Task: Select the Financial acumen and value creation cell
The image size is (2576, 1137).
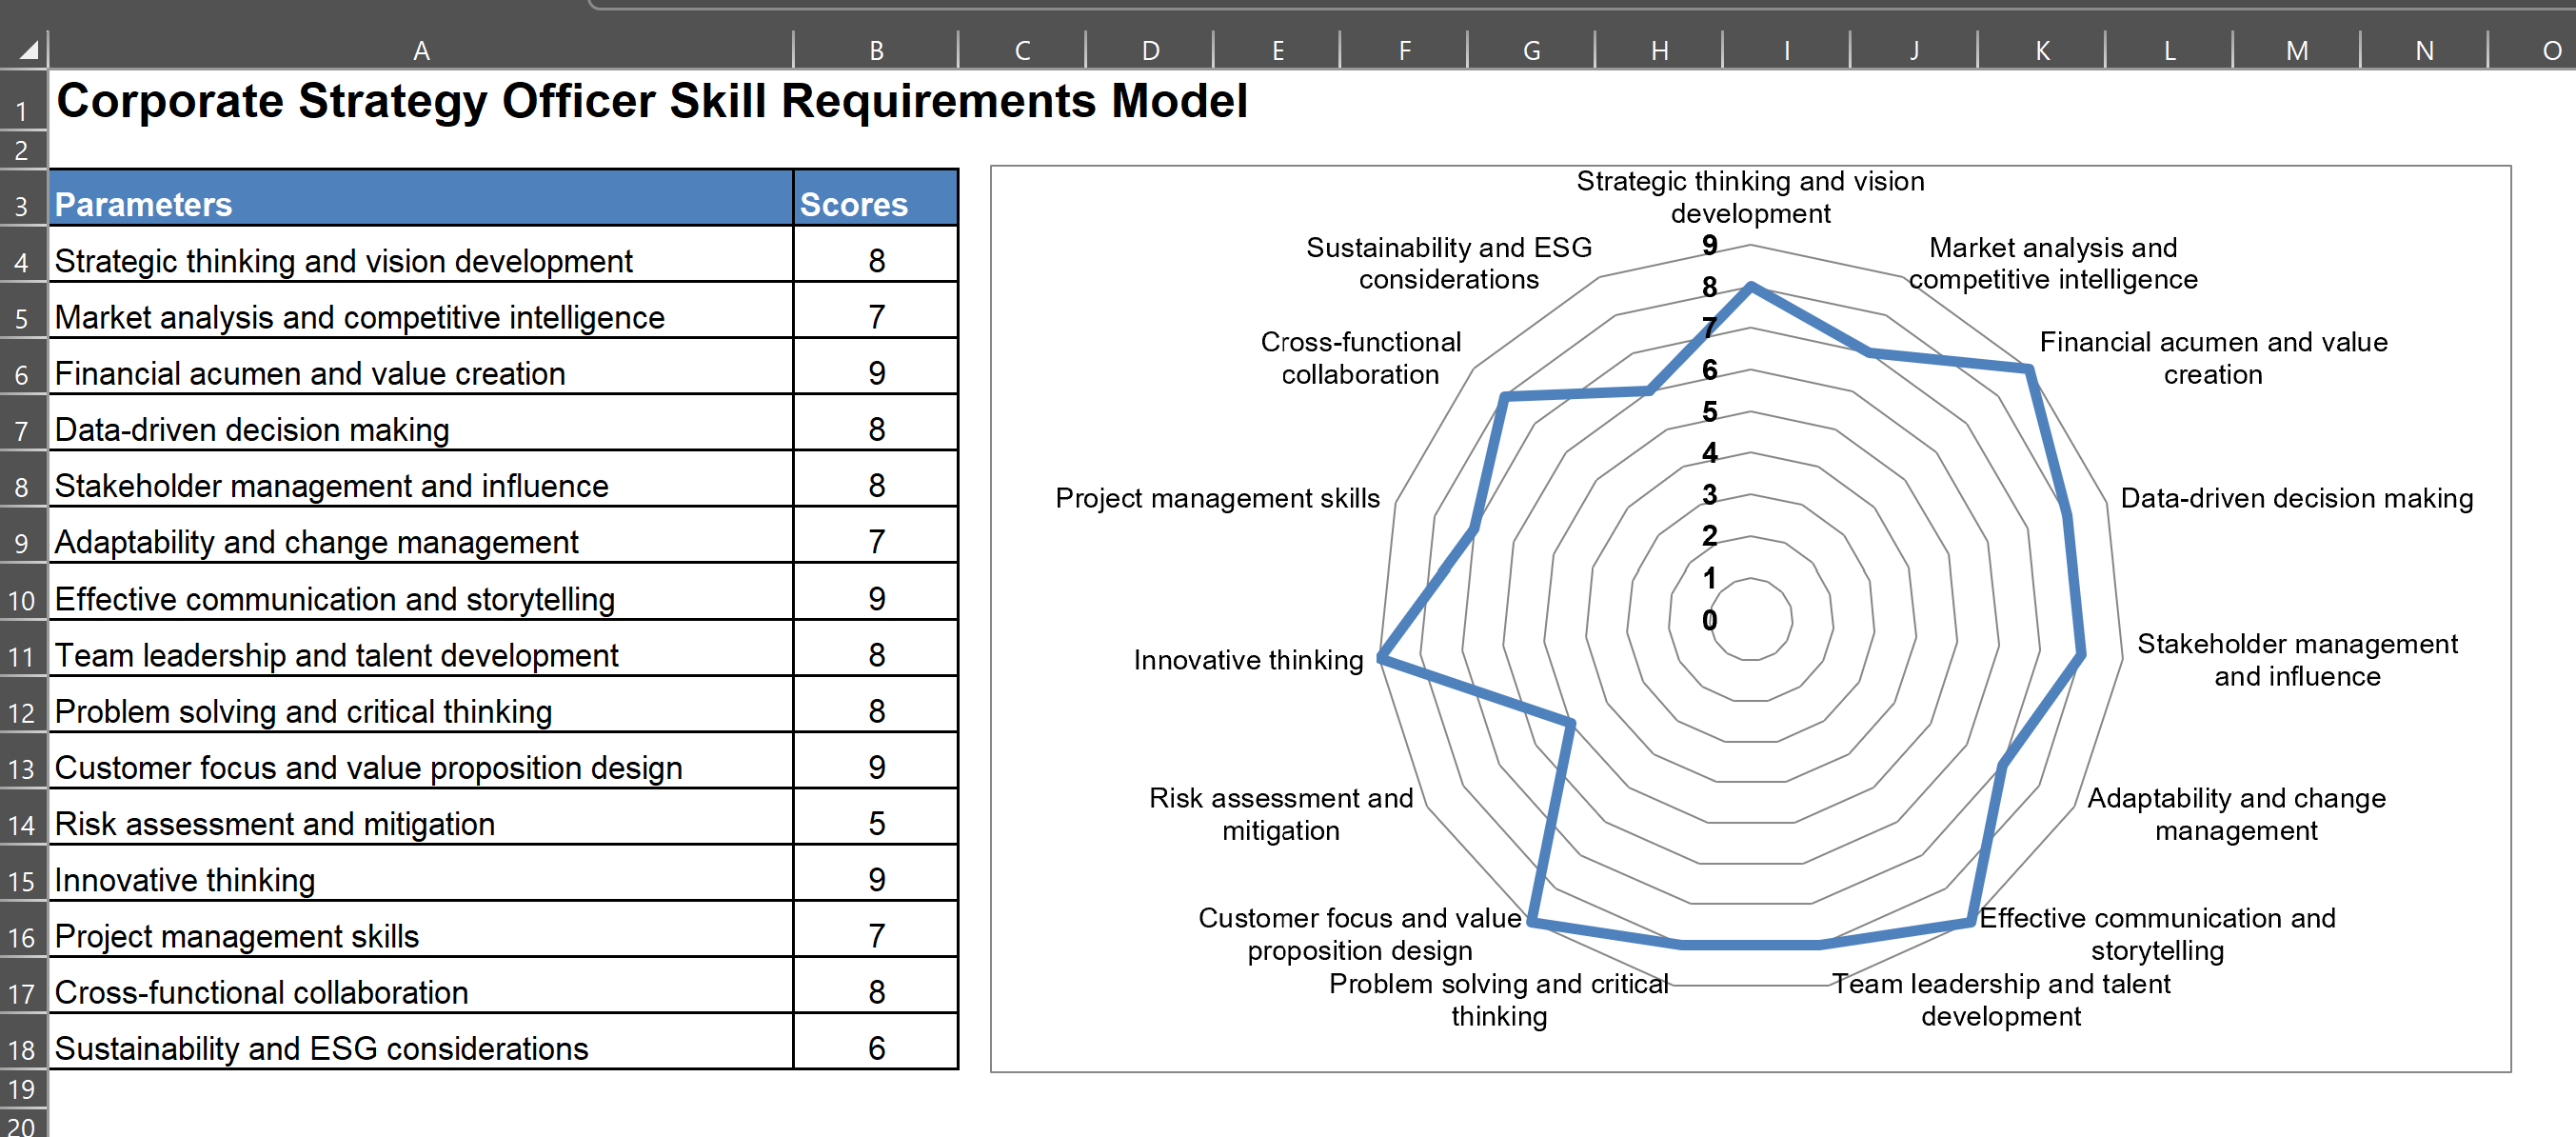Action: click(420, 373)
